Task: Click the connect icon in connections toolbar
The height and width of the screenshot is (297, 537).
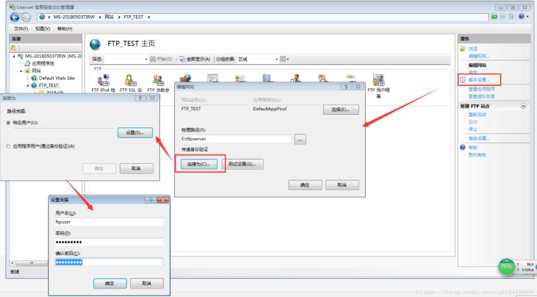Action: coord(14,48)
